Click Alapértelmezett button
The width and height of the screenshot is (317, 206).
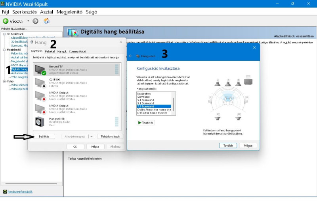75,137
